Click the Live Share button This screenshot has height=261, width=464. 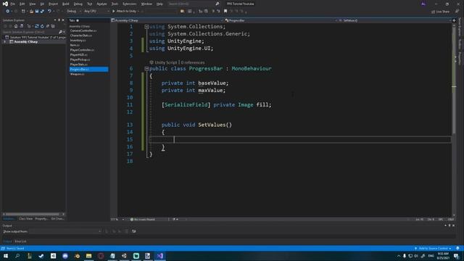[x=440, y=12]
